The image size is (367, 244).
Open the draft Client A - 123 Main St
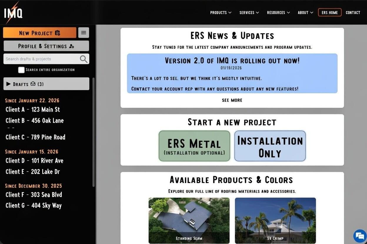point(33,109)
